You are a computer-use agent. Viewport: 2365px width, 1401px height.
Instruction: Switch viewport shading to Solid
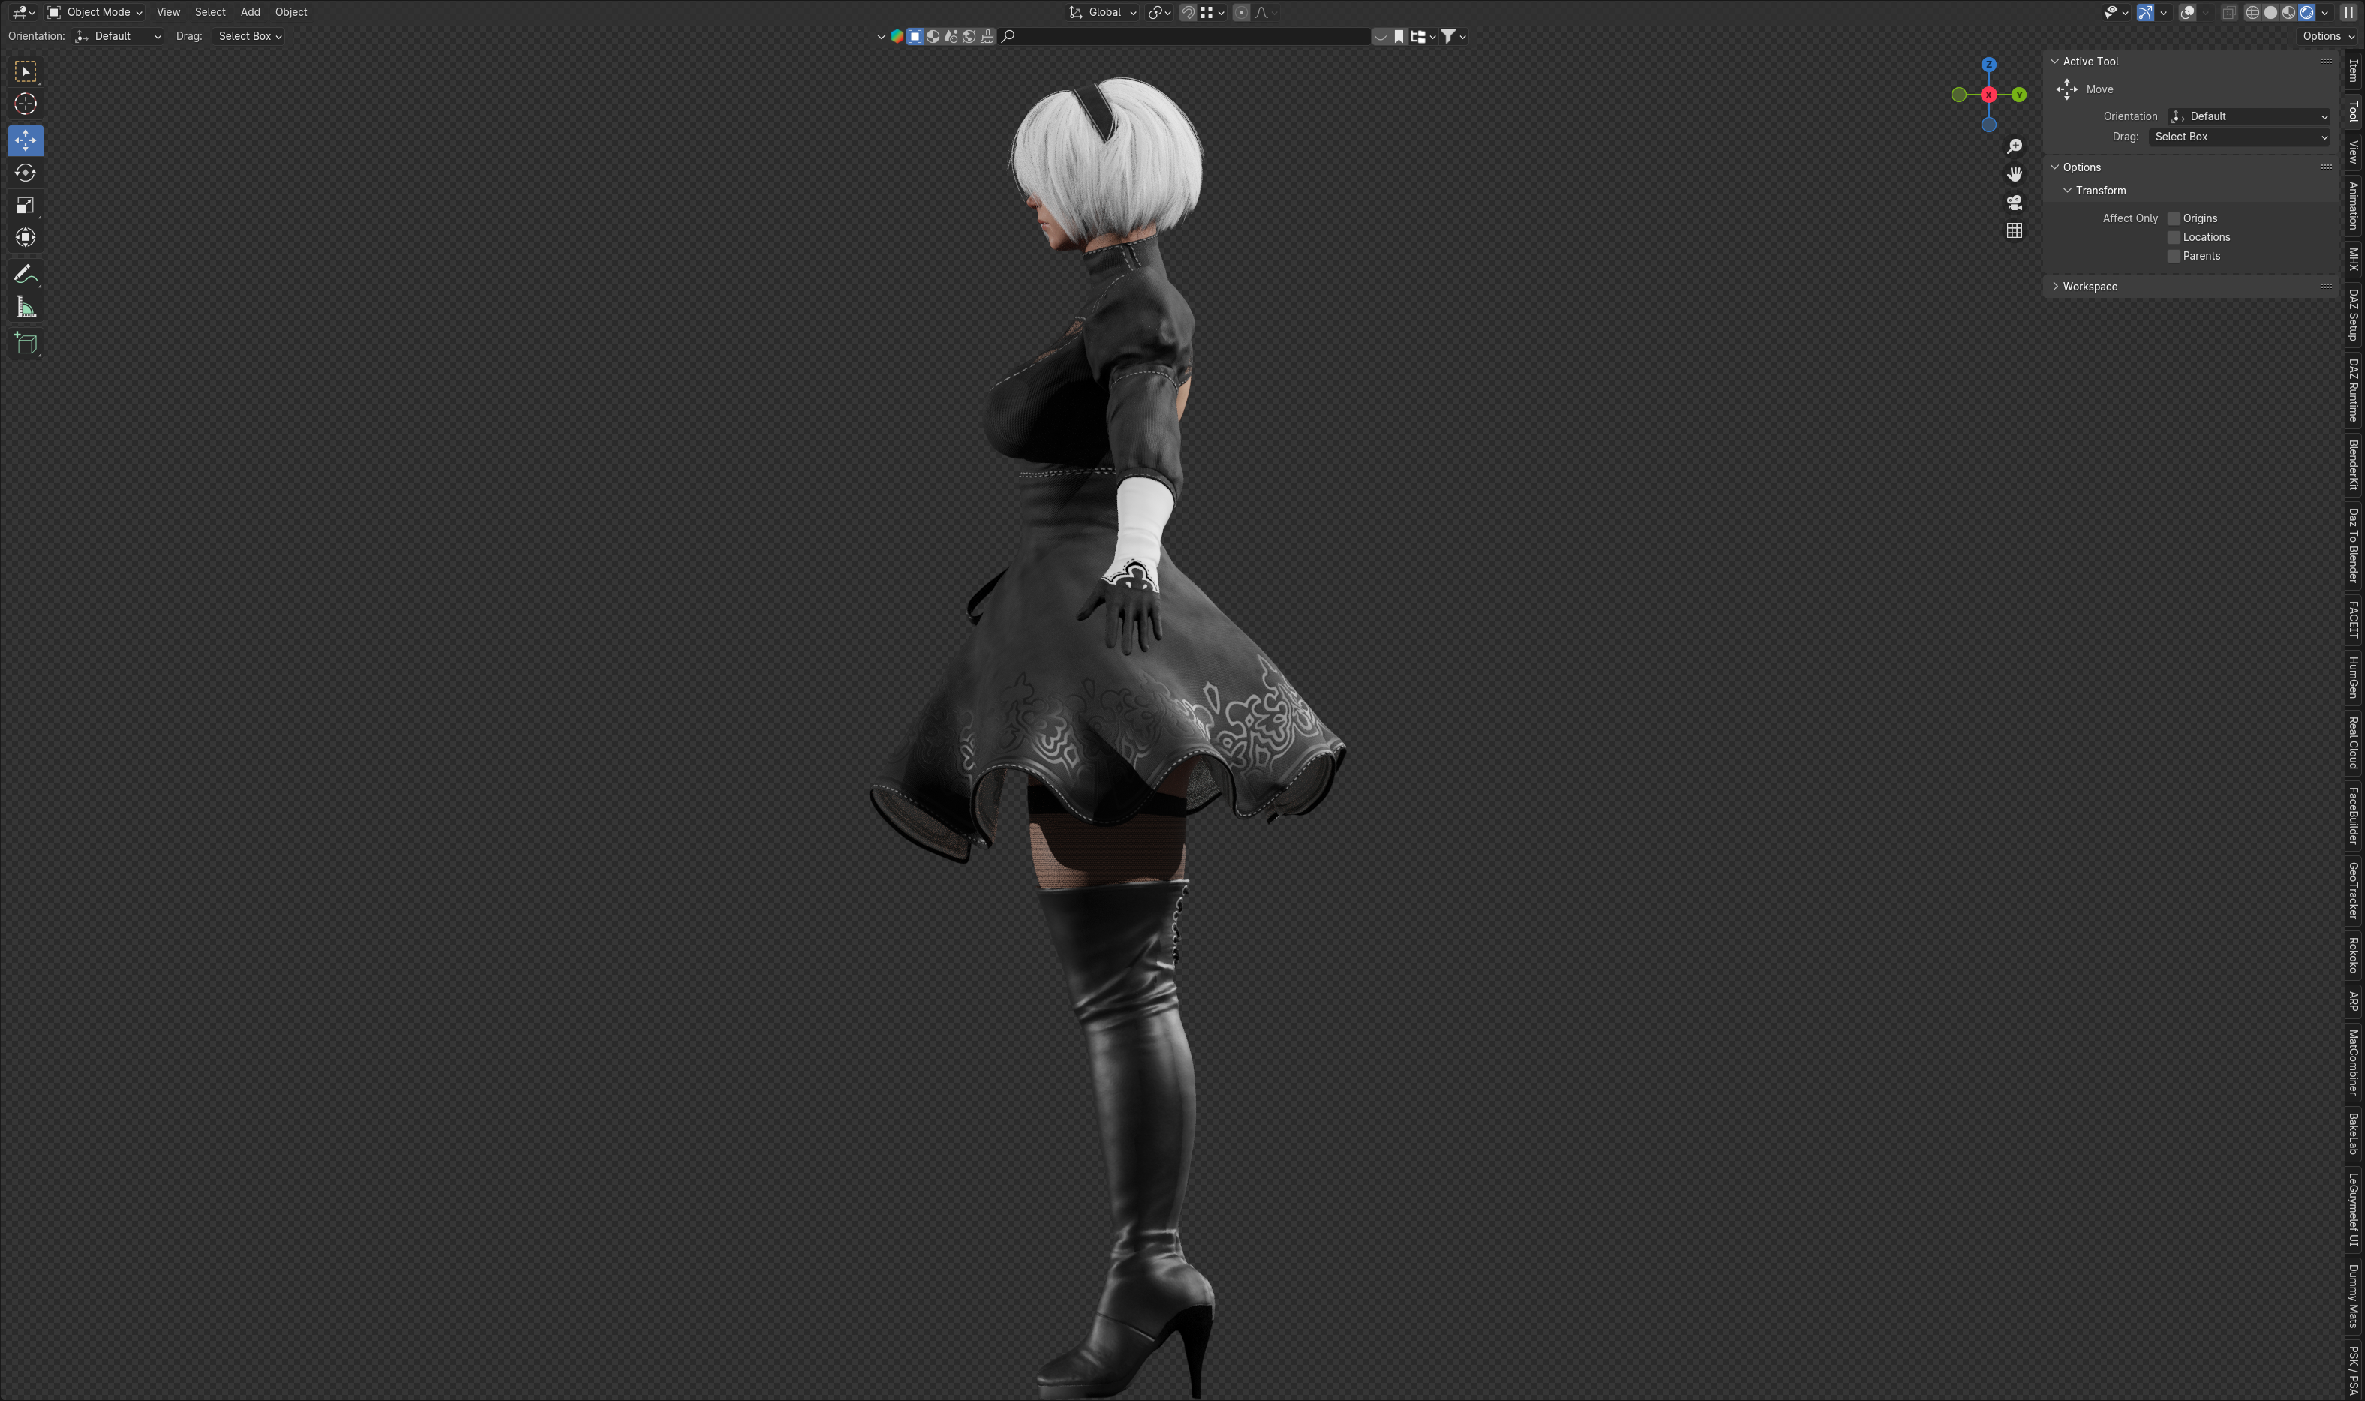[2270, 12]
